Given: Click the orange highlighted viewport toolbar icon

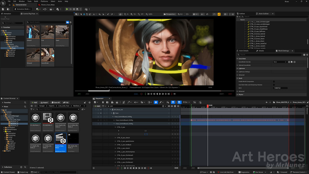Looking at the screenshot, I should 219,14.
